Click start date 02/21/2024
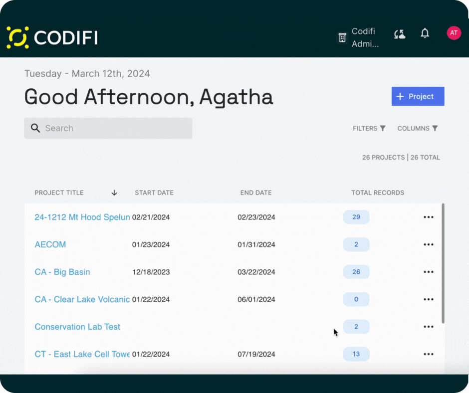Screen dimensions: 469x393 pos(151,217)
